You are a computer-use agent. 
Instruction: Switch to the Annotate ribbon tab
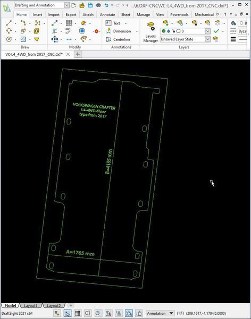(107, 15)
